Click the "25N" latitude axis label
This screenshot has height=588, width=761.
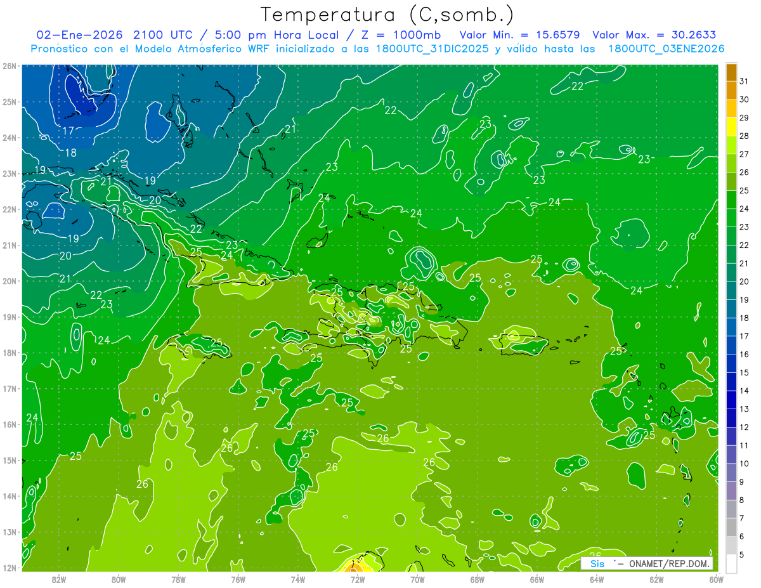click(9, 101)
